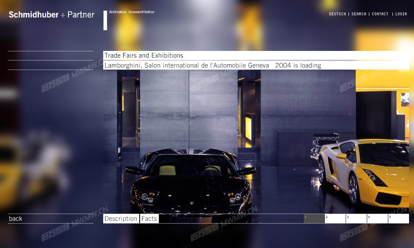Open the Facts tab
The image size is (414, 248).
pos(149,219)
